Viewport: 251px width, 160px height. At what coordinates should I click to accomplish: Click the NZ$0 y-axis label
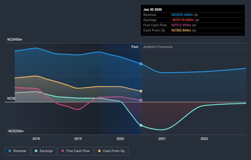[x=12, y=98]
